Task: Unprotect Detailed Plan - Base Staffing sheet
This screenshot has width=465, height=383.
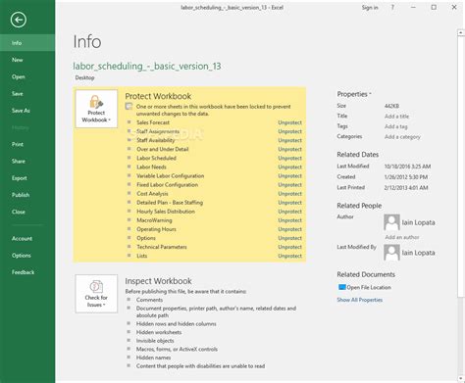Action: 289,203
